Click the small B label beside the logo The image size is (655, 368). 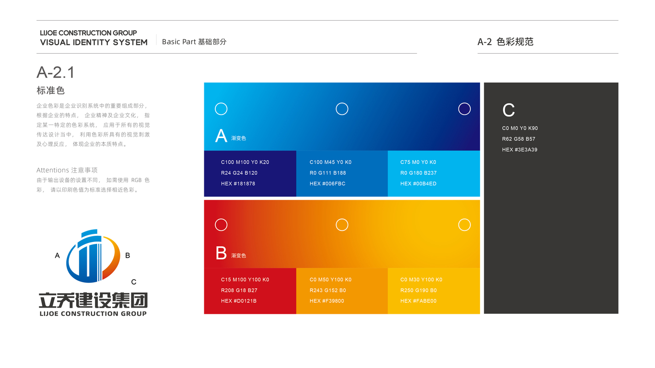128,255
